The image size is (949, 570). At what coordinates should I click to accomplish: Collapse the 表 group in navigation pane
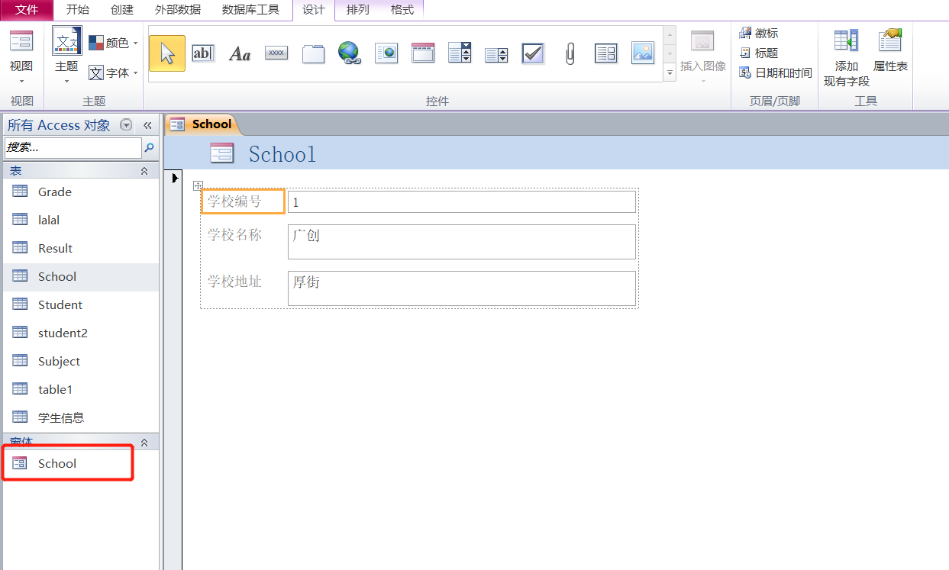pyautogui.click(x=144, y=172)
